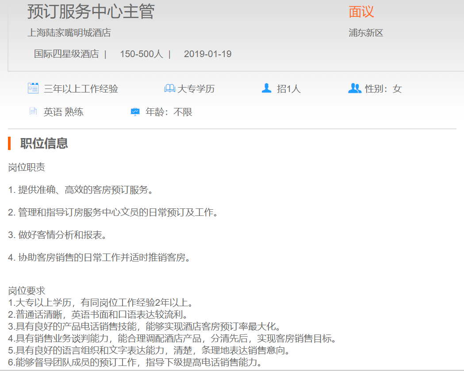The height and width of the screenshot is (373, 464).
Task: Open the 上海陆家嘴明城酒店 company link
Action: [x=69, y=33]
